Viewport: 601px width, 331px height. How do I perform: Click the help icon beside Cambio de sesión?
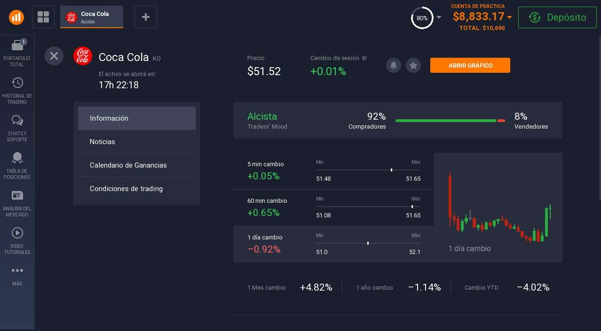coord(364,58)
